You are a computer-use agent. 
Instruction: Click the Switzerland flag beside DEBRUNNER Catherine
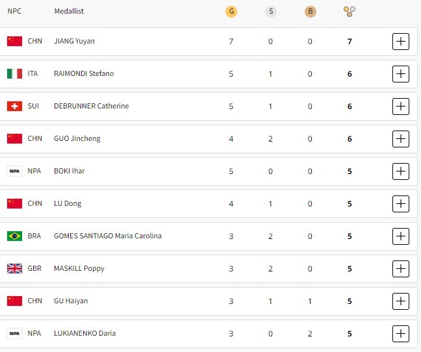click(14, 106)
